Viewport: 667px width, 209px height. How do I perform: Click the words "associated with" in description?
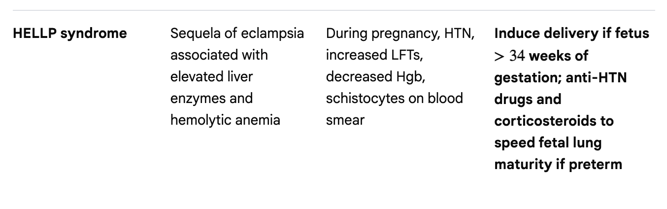[x=219, y=55]
